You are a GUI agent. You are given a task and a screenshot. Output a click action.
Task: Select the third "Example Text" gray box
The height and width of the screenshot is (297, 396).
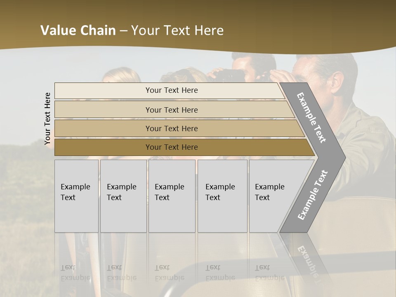pos(172,196)
